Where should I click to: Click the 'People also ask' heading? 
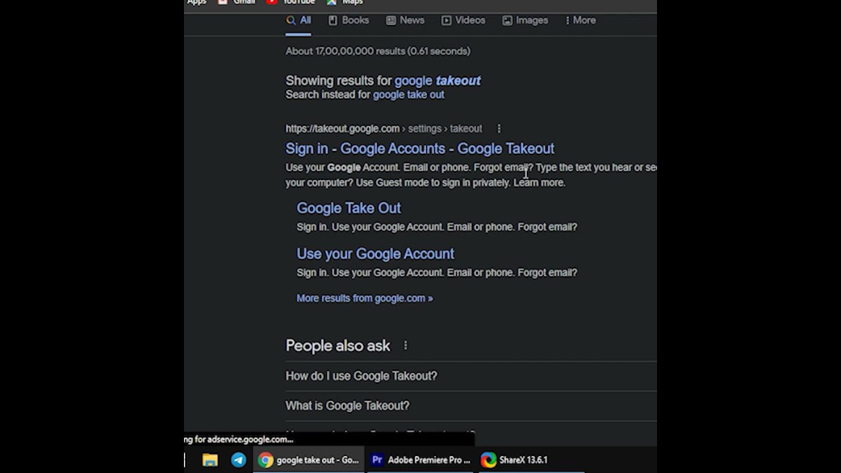[338, 346]
